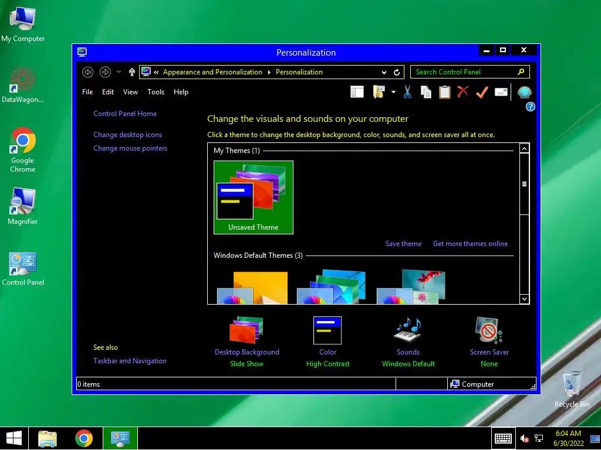Toggle the preview pane layout icon
The width and height of the screenshot is (601, 450).
357,92
